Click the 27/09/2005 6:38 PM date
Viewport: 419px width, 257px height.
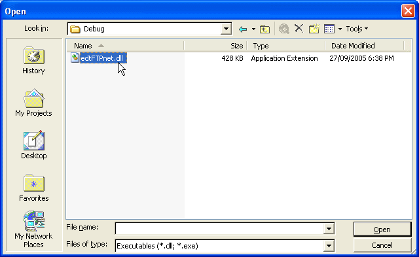pos(361,58)
